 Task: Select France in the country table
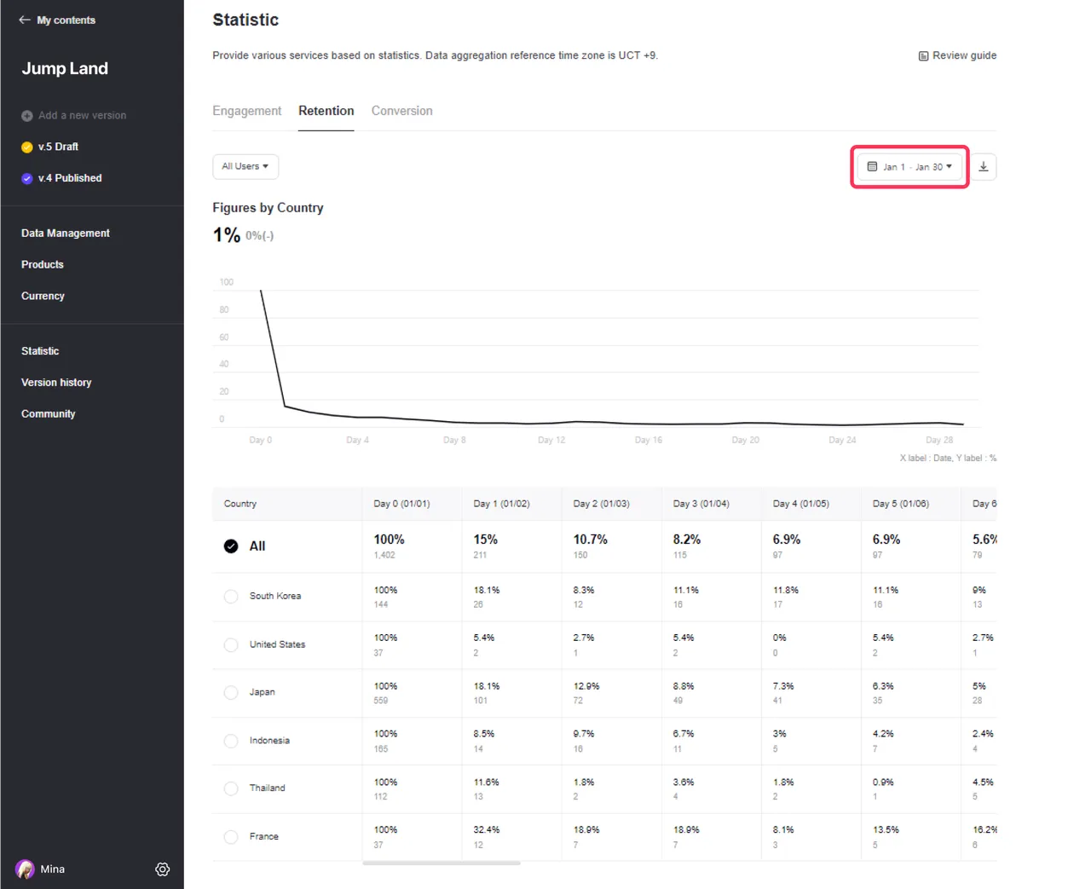[x=231, y=836]
